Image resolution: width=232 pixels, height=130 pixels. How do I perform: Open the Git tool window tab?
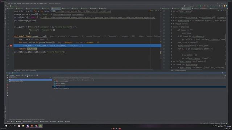(8, 121)
